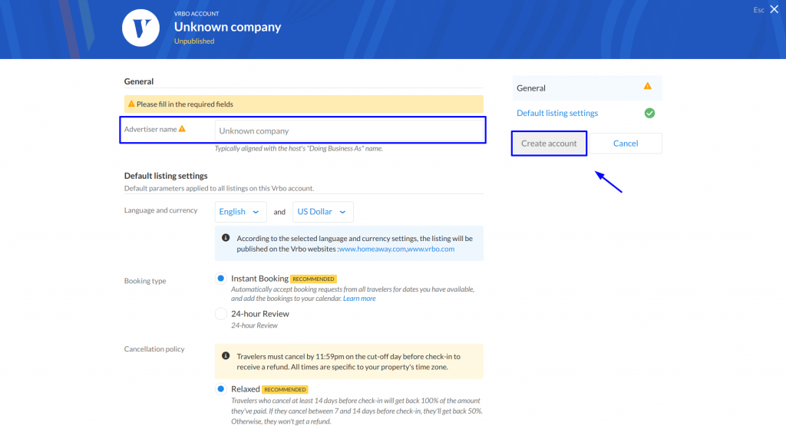Select the Relaxed cancellation policy
Image resolution: width=786 pixels, height=426 pixels.
point(221,389)
